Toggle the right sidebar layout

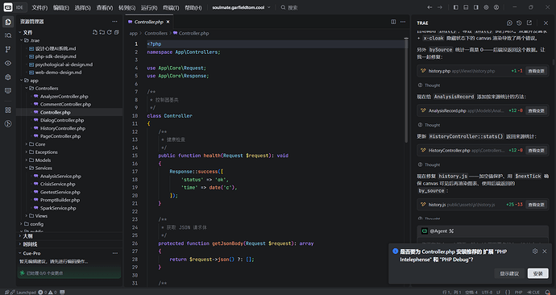point(476,7)
